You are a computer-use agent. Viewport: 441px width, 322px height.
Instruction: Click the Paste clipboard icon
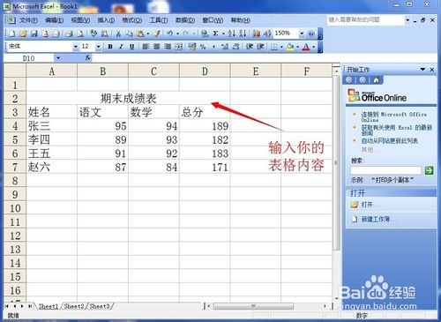coord(140,34)
